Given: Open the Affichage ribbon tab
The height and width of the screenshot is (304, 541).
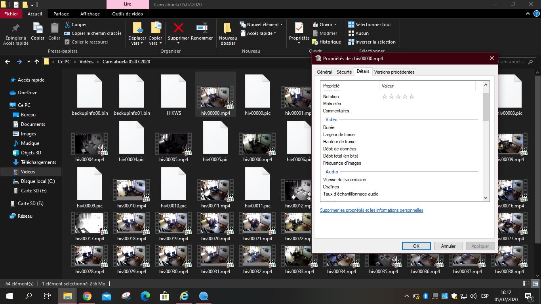Looking at the screenshot, I should [x=90, y=14].
